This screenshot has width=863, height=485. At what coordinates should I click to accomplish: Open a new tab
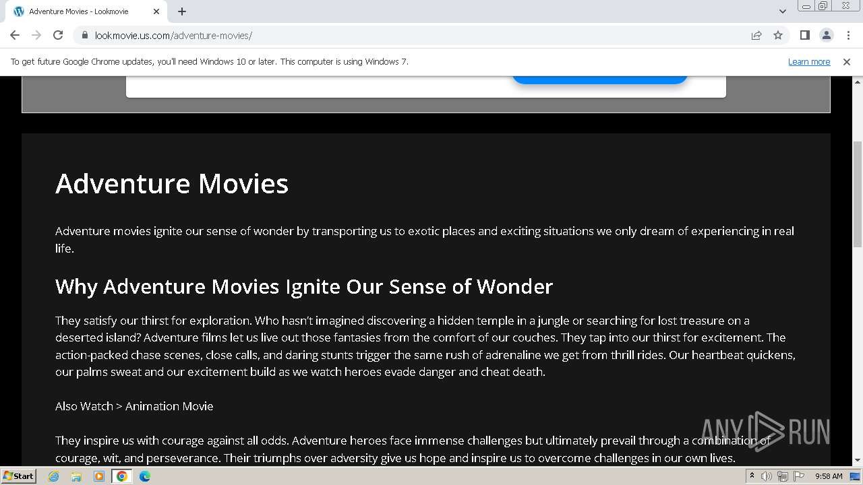click(182, 11)
